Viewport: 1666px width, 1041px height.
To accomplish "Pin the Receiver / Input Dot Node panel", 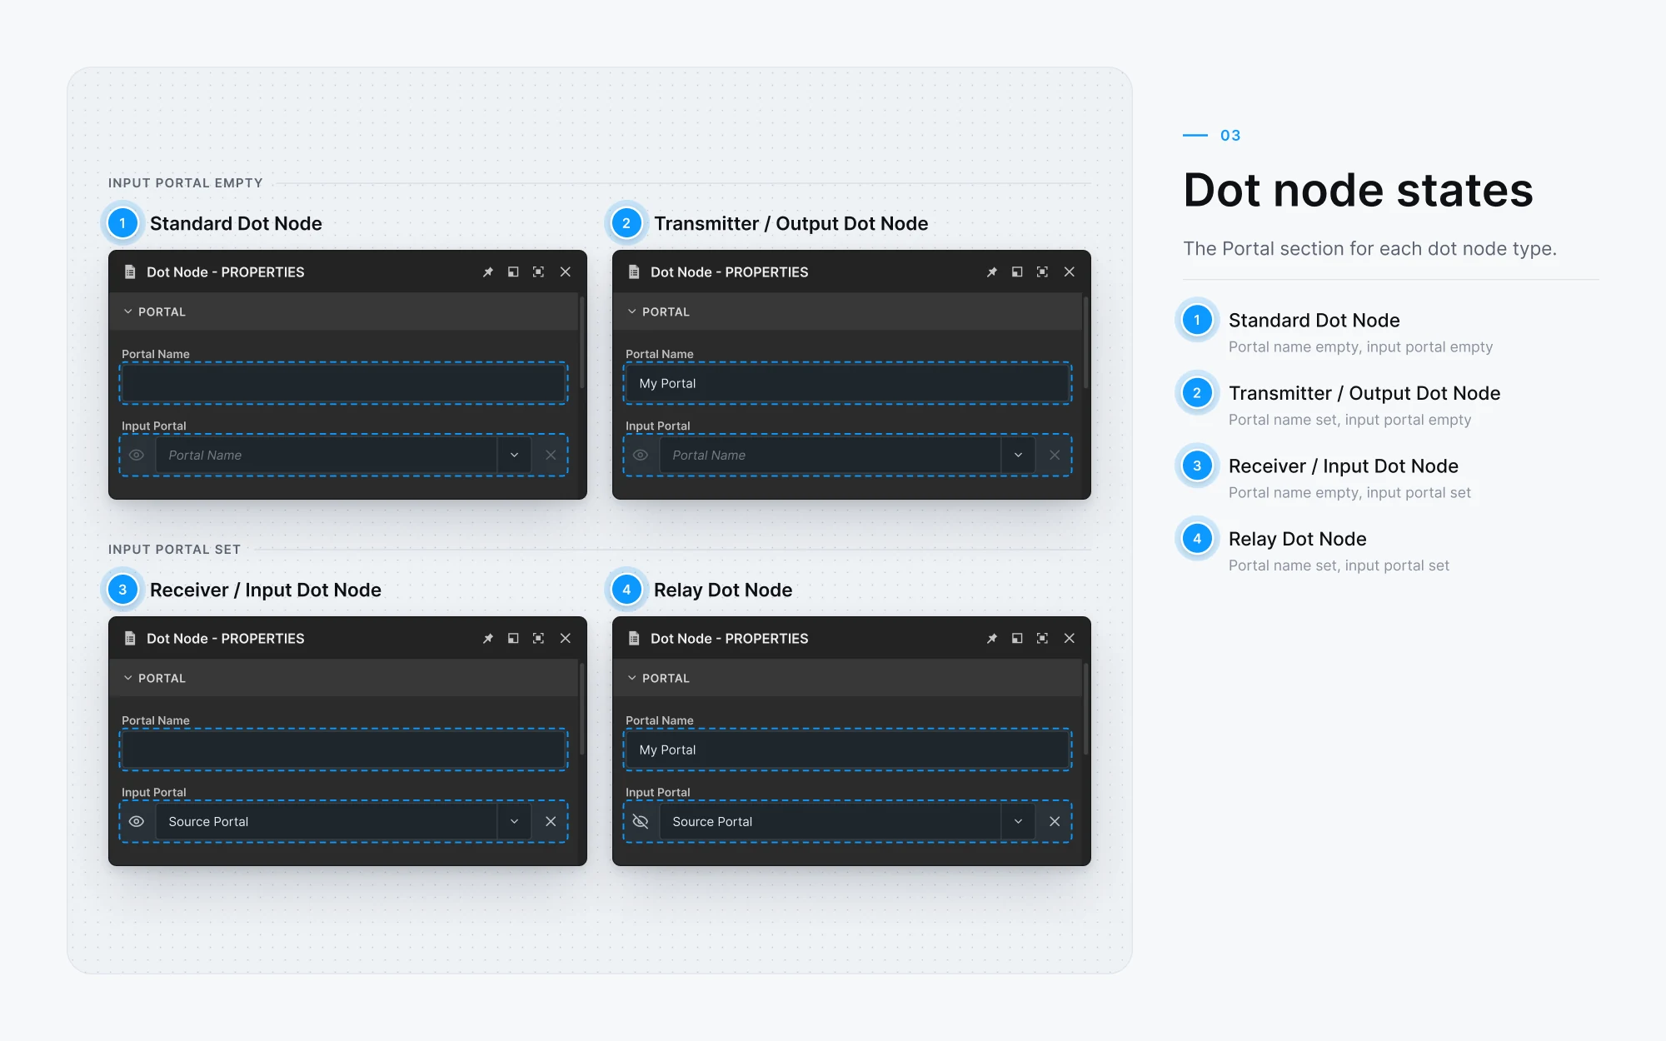I will point(488,639).
